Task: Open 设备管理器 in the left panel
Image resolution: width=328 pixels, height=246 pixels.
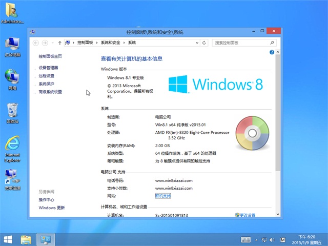Action: tap(48, 68)
